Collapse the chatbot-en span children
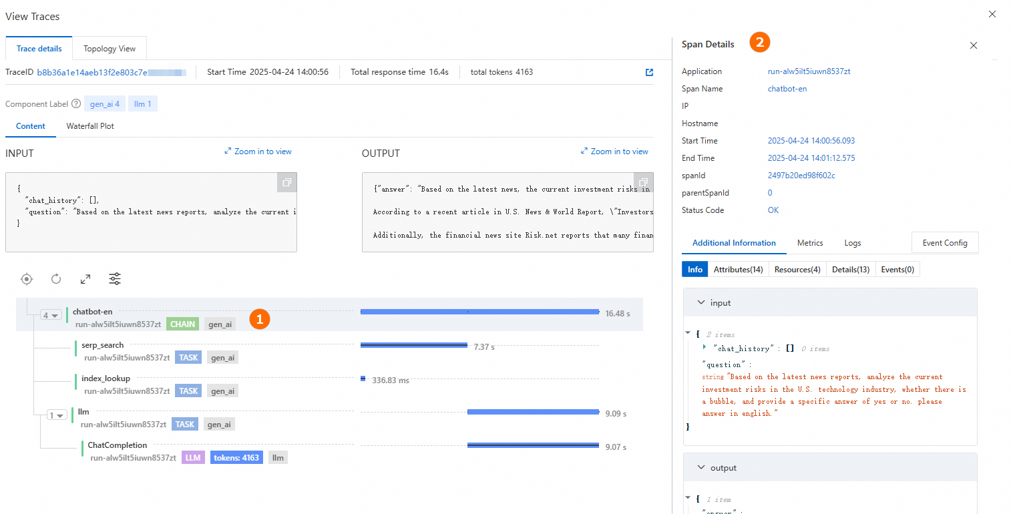1011x514 pixels. (x=51, y=315)
